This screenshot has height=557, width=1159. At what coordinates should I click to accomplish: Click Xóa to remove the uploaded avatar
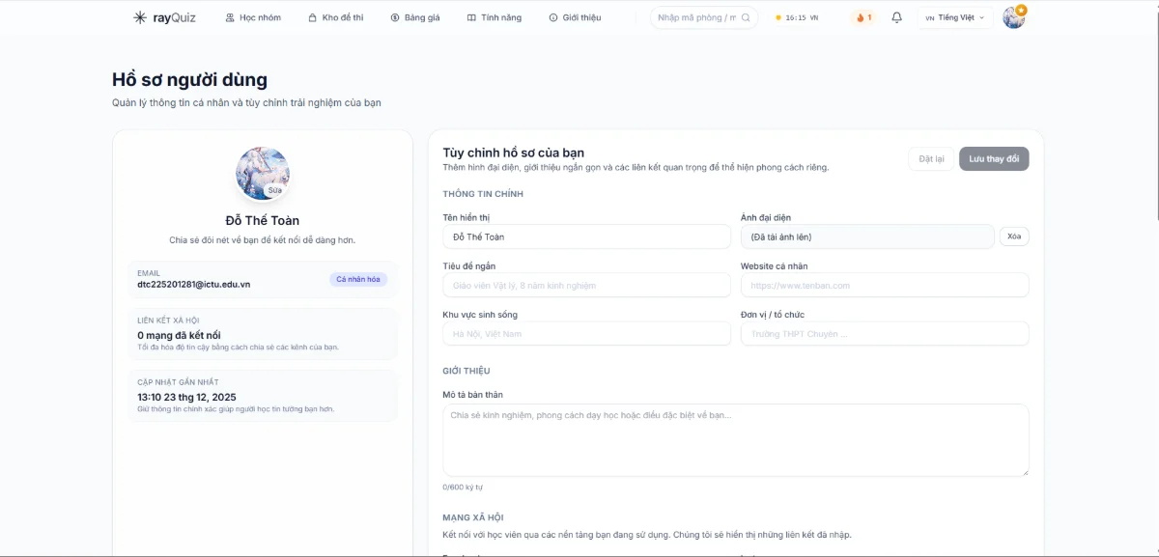coord(1013,237)
